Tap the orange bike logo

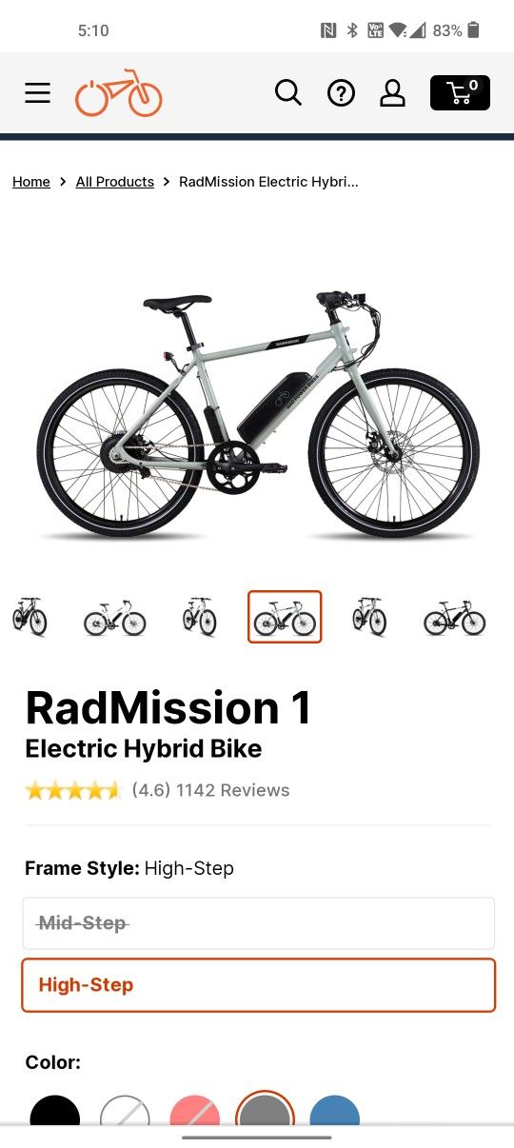click(119, 92)
